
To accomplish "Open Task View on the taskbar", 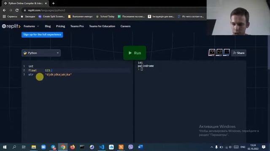I will pos(24,147).
